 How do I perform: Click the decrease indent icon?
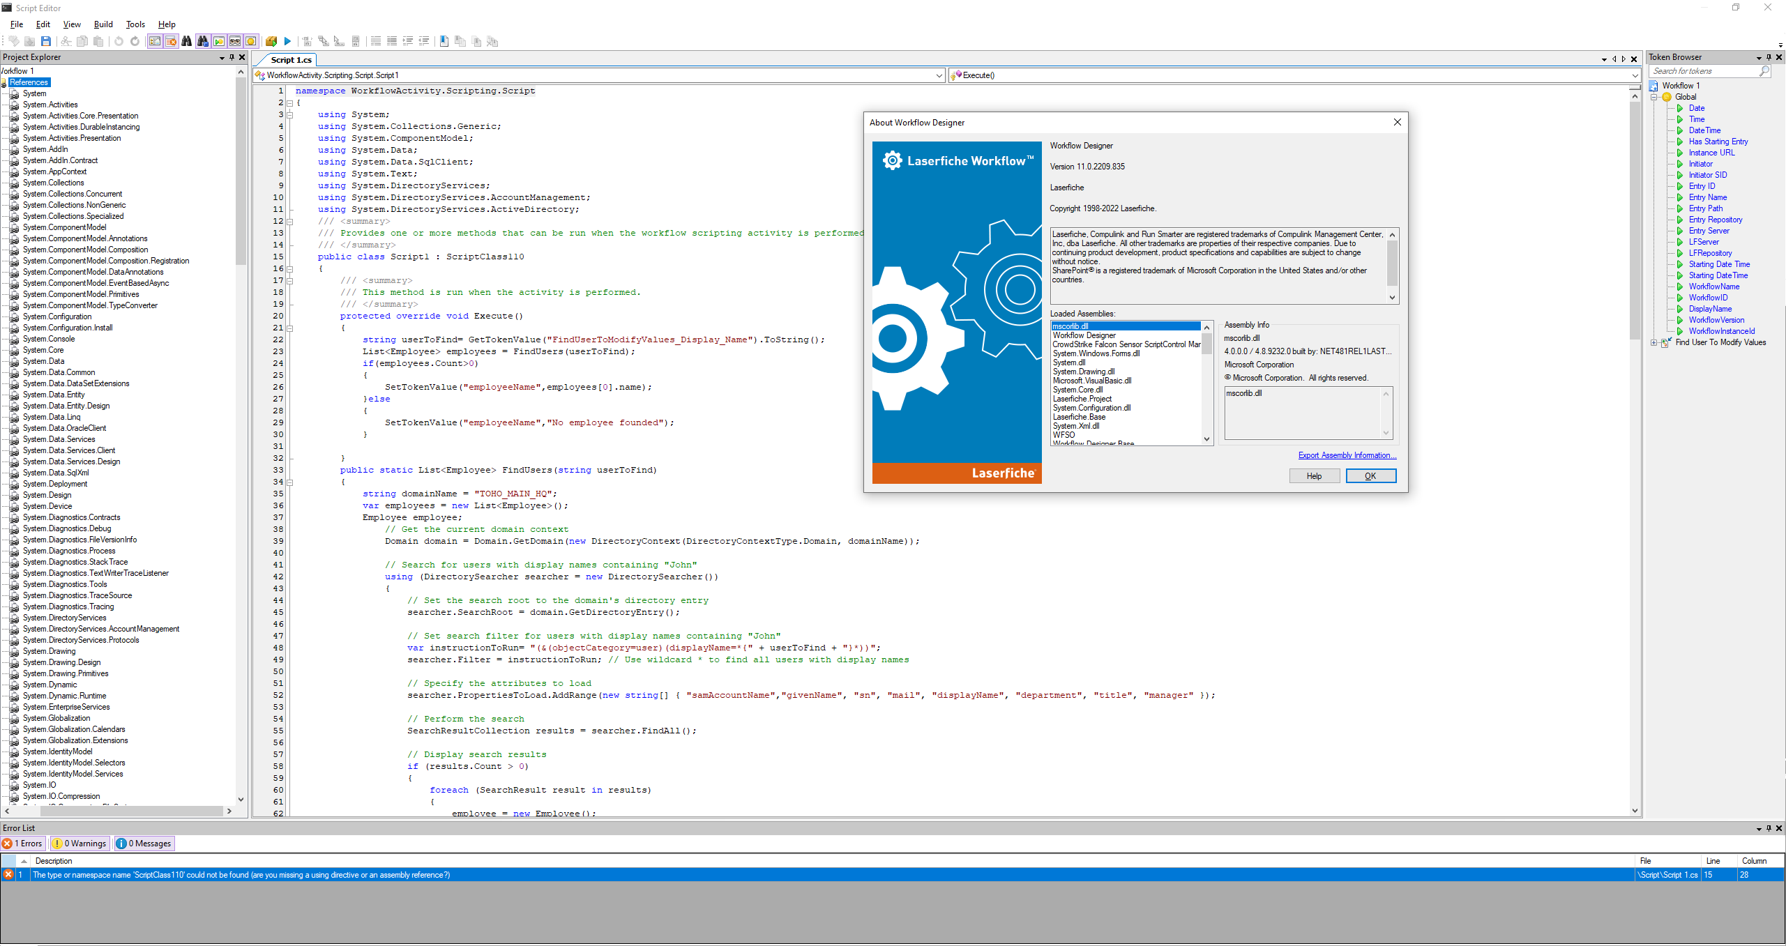424,41
